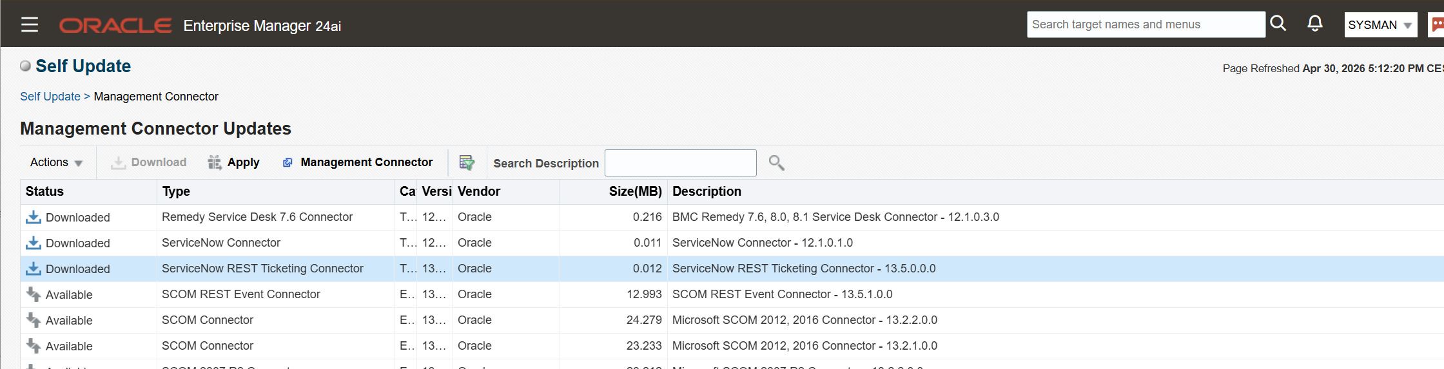
Task: Open the Management Connector link
Action: [366, 162]
